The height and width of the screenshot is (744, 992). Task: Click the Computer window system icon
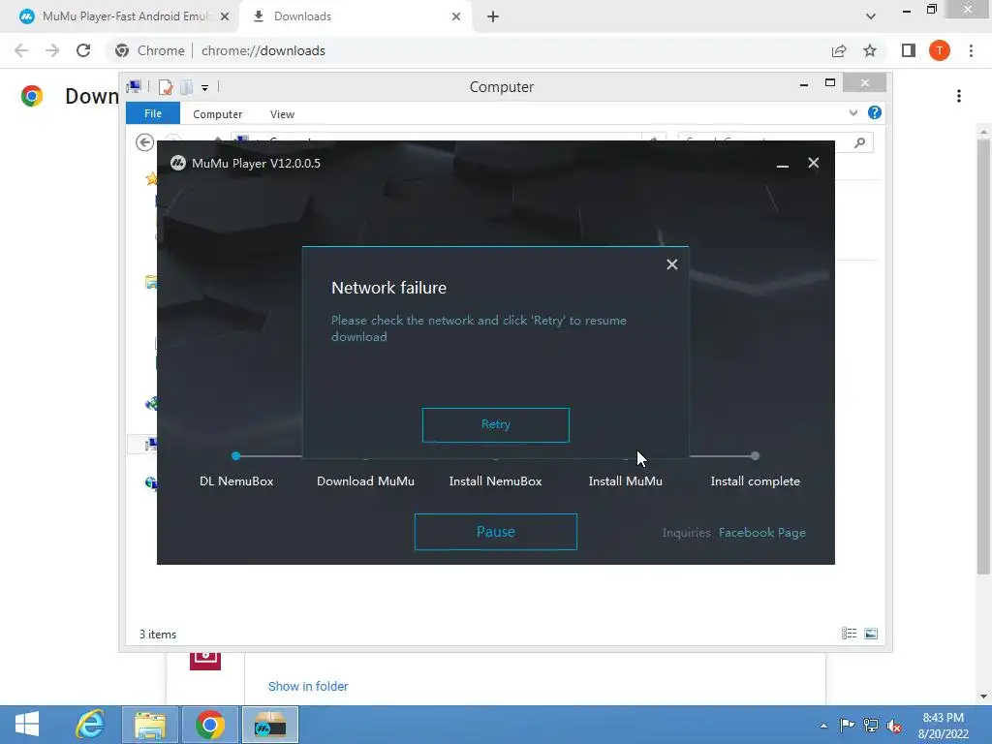(x=134, y=86)
